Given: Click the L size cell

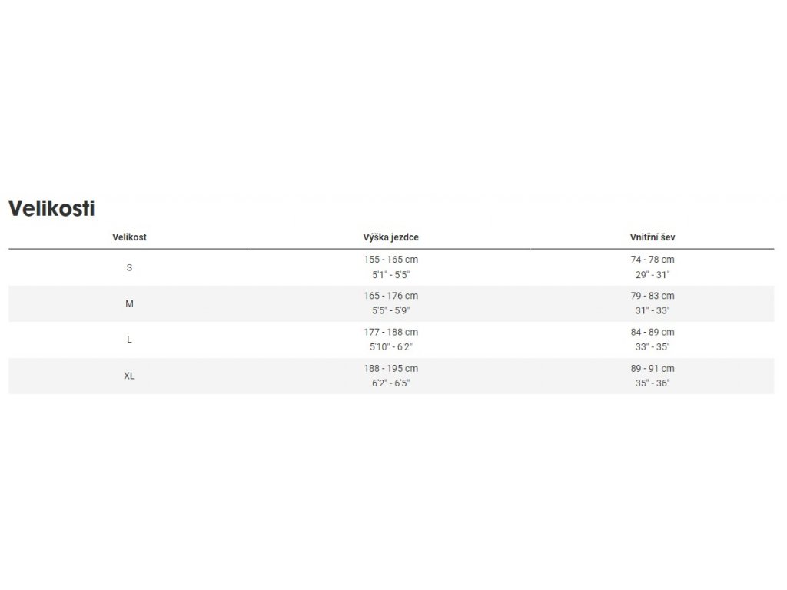Looking at the screenshot, I should [x=129, y=340].
